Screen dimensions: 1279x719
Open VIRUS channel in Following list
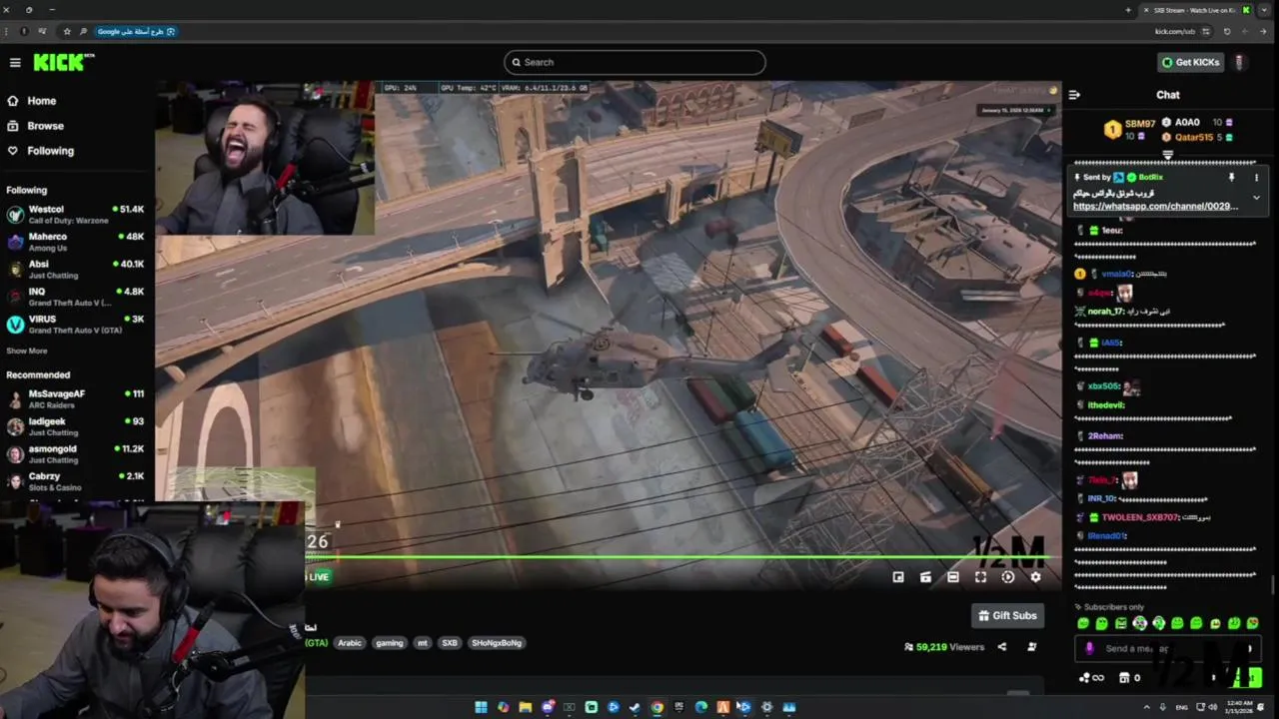point(75,324)
